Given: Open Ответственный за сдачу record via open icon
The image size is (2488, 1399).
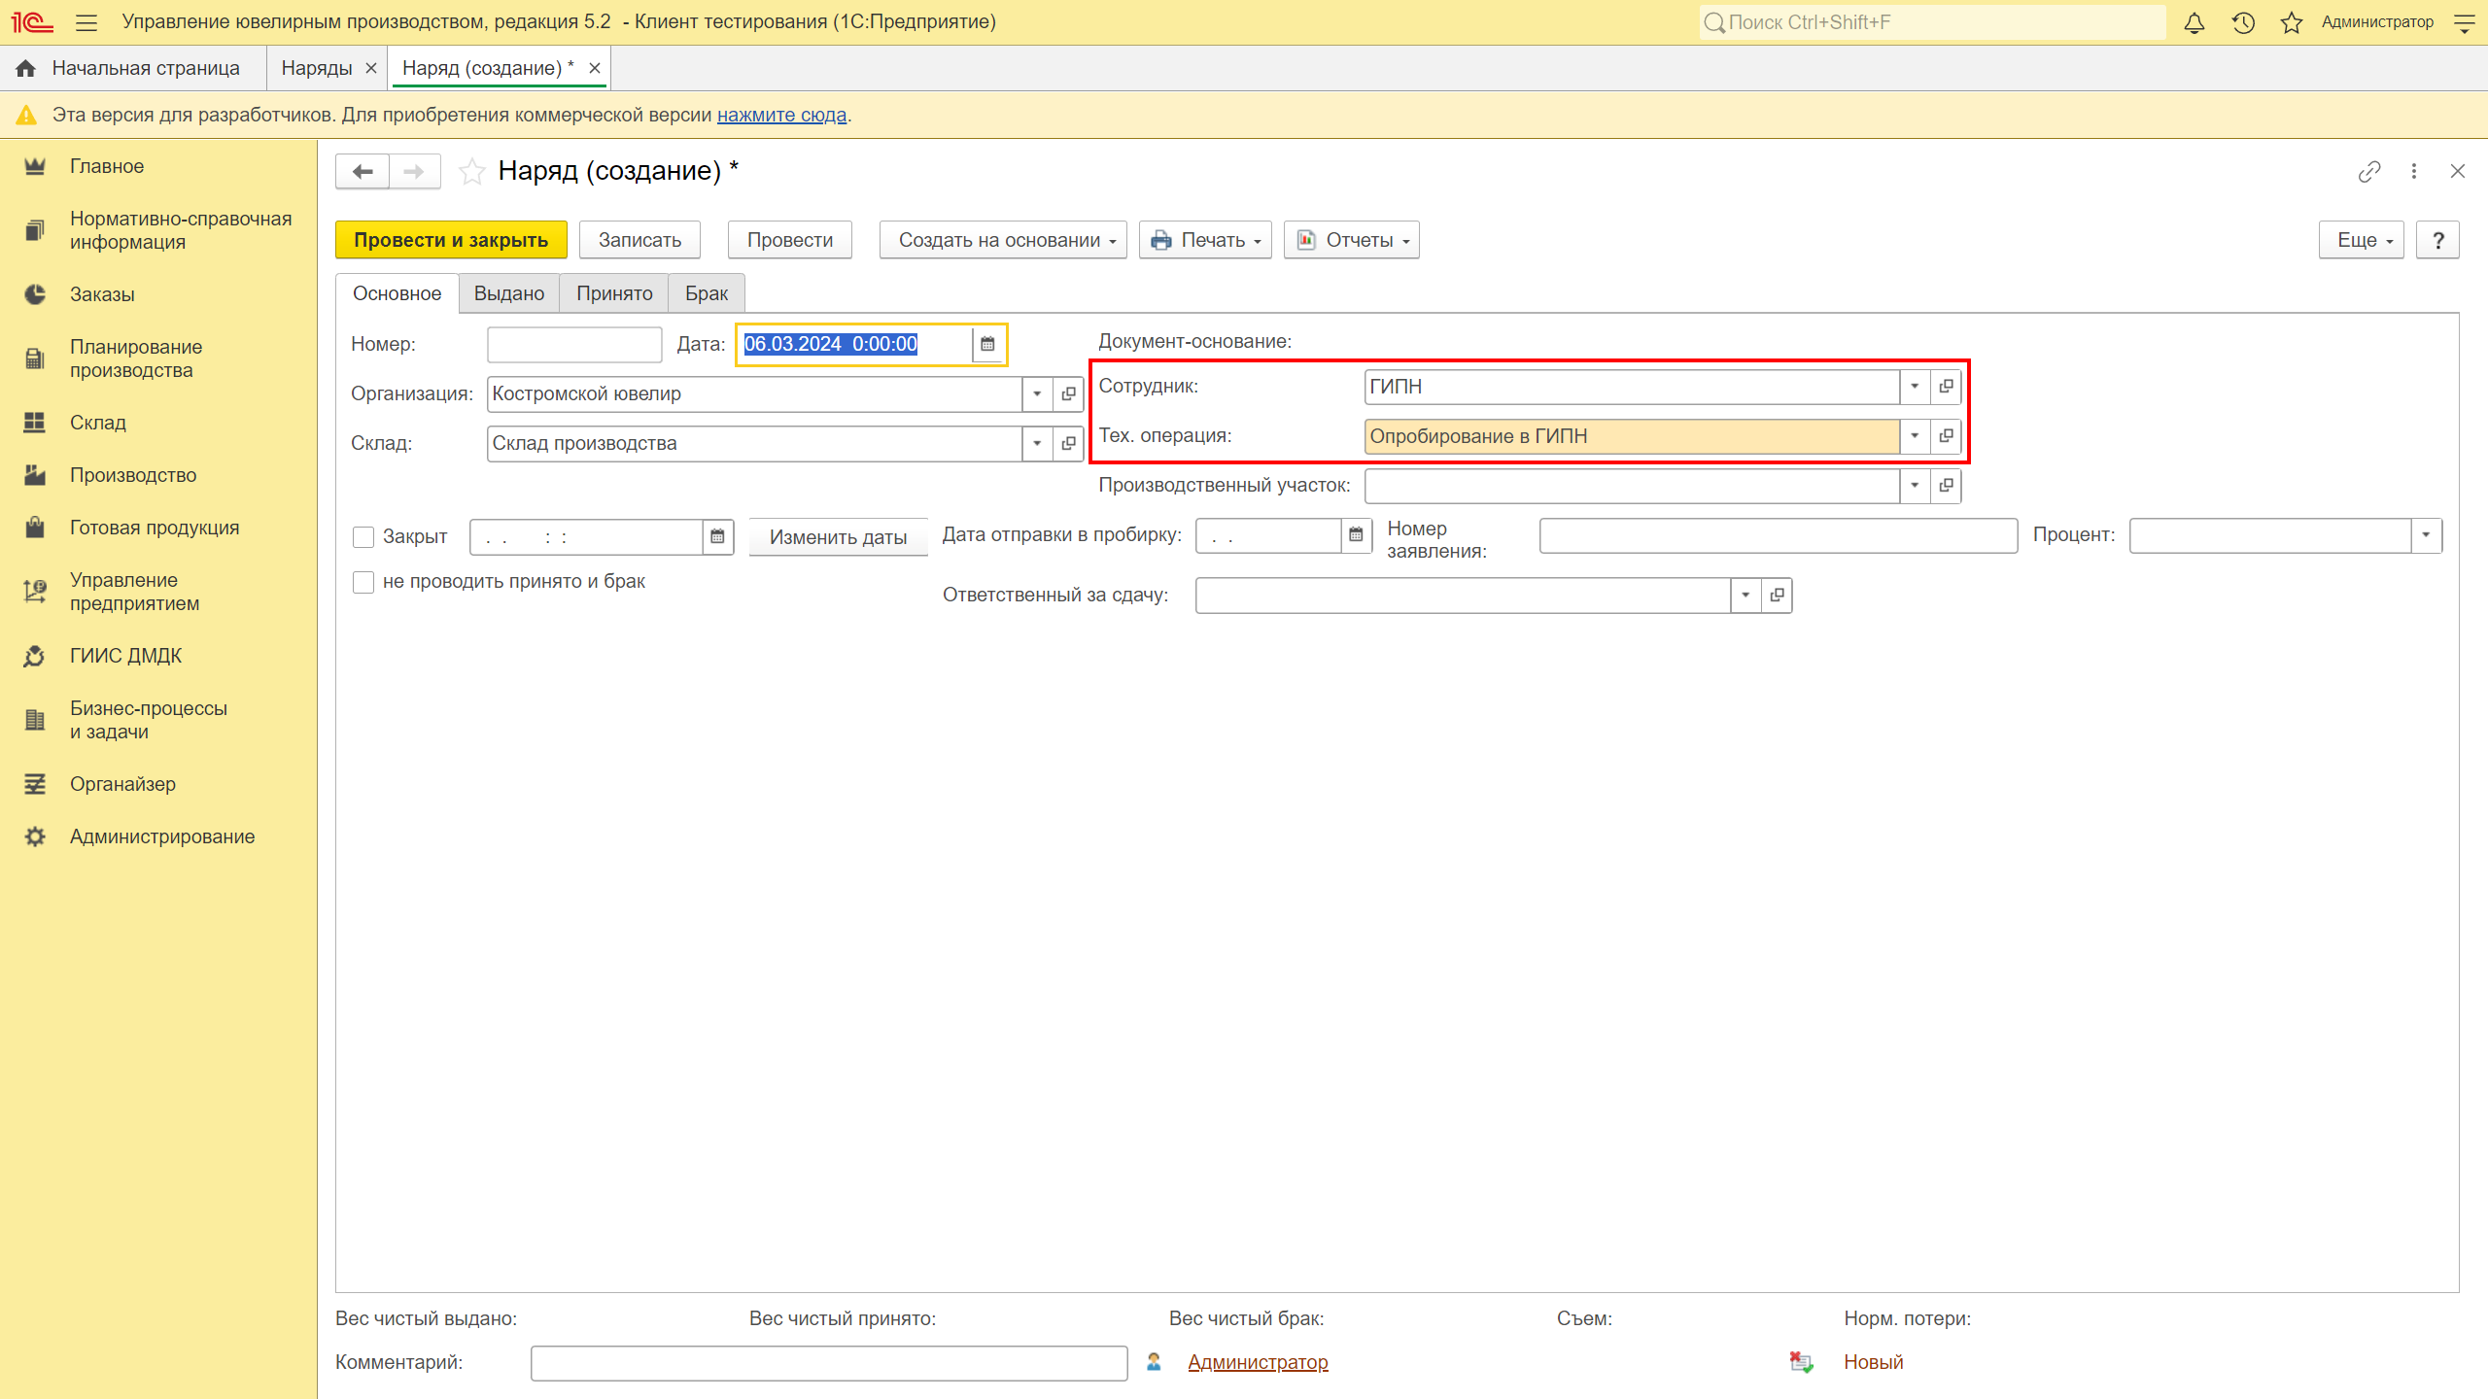Looking at the screenshot, I should click(x=1778, y=595).
